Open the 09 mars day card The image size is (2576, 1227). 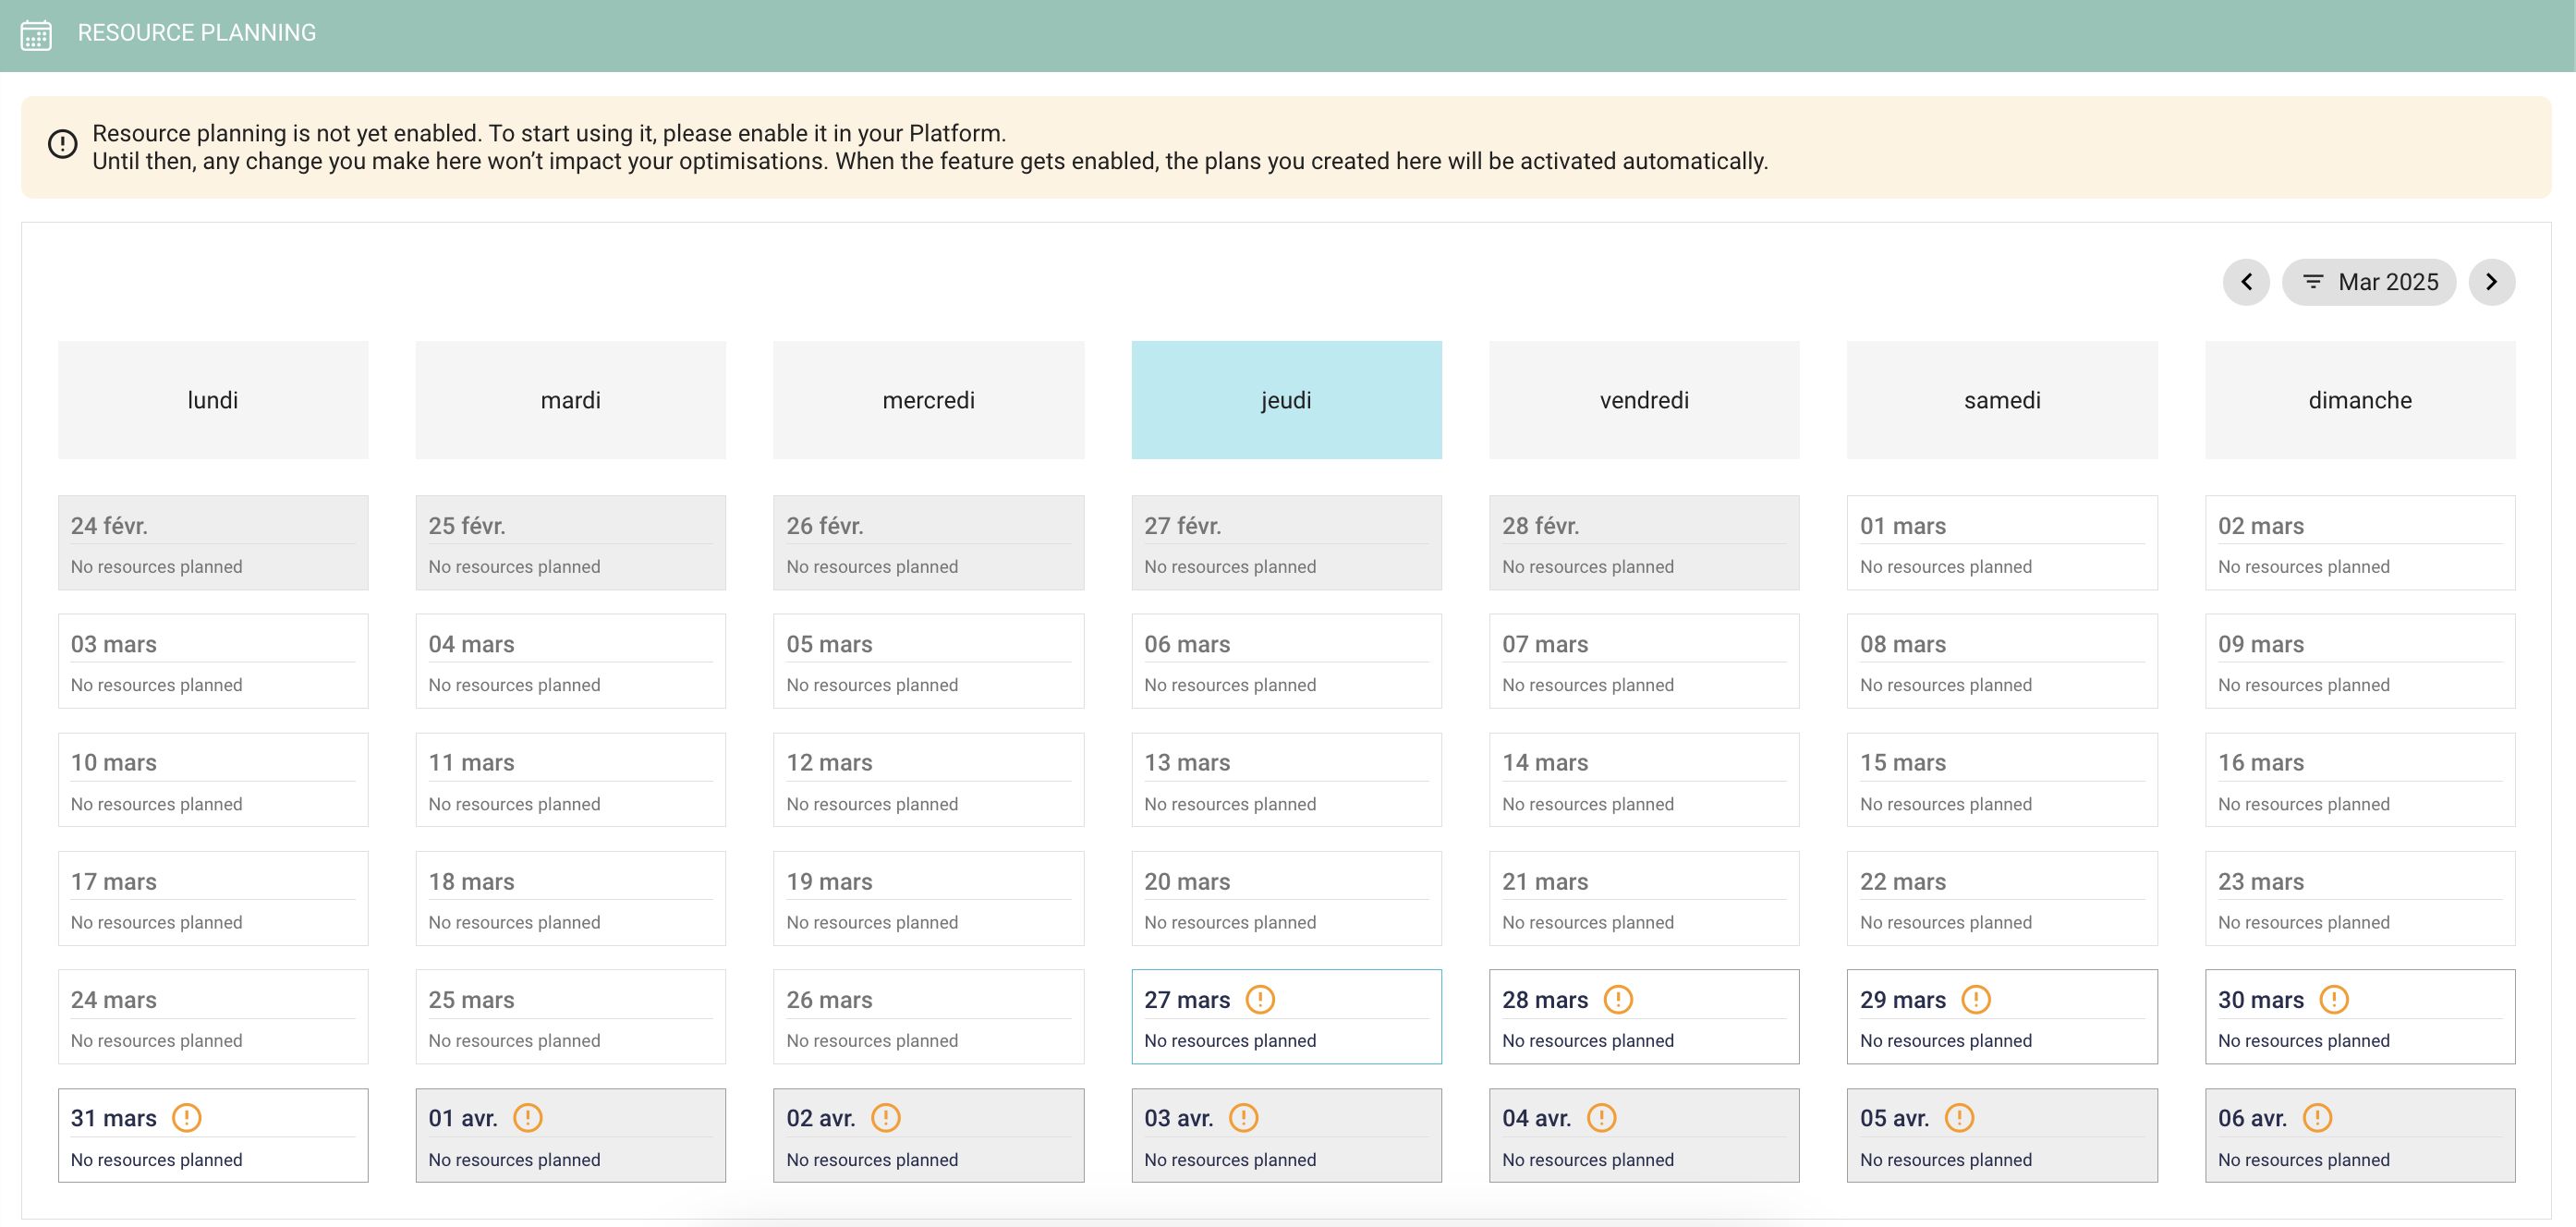pos(2360,661)
